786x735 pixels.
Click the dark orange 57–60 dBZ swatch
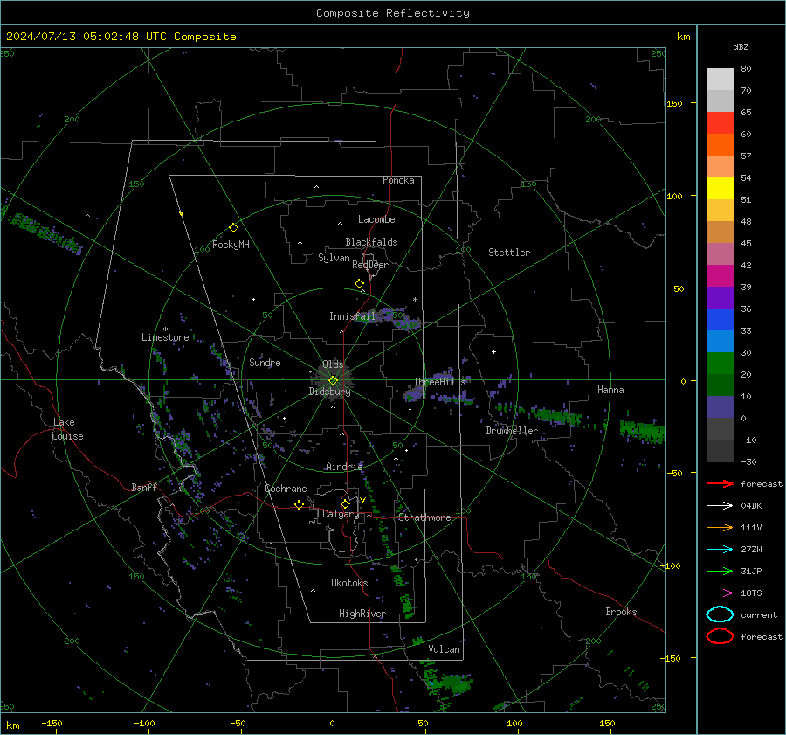(x=720, y=144)
